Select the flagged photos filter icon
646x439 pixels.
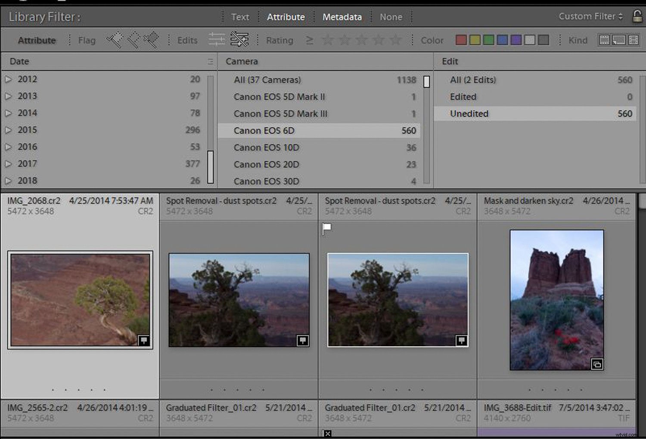115,40
